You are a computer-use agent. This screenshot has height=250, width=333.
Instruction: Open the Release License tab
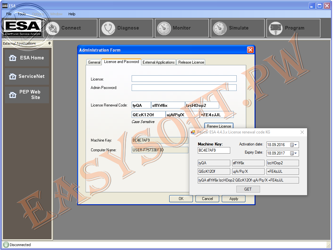click(x=191, y=62)
